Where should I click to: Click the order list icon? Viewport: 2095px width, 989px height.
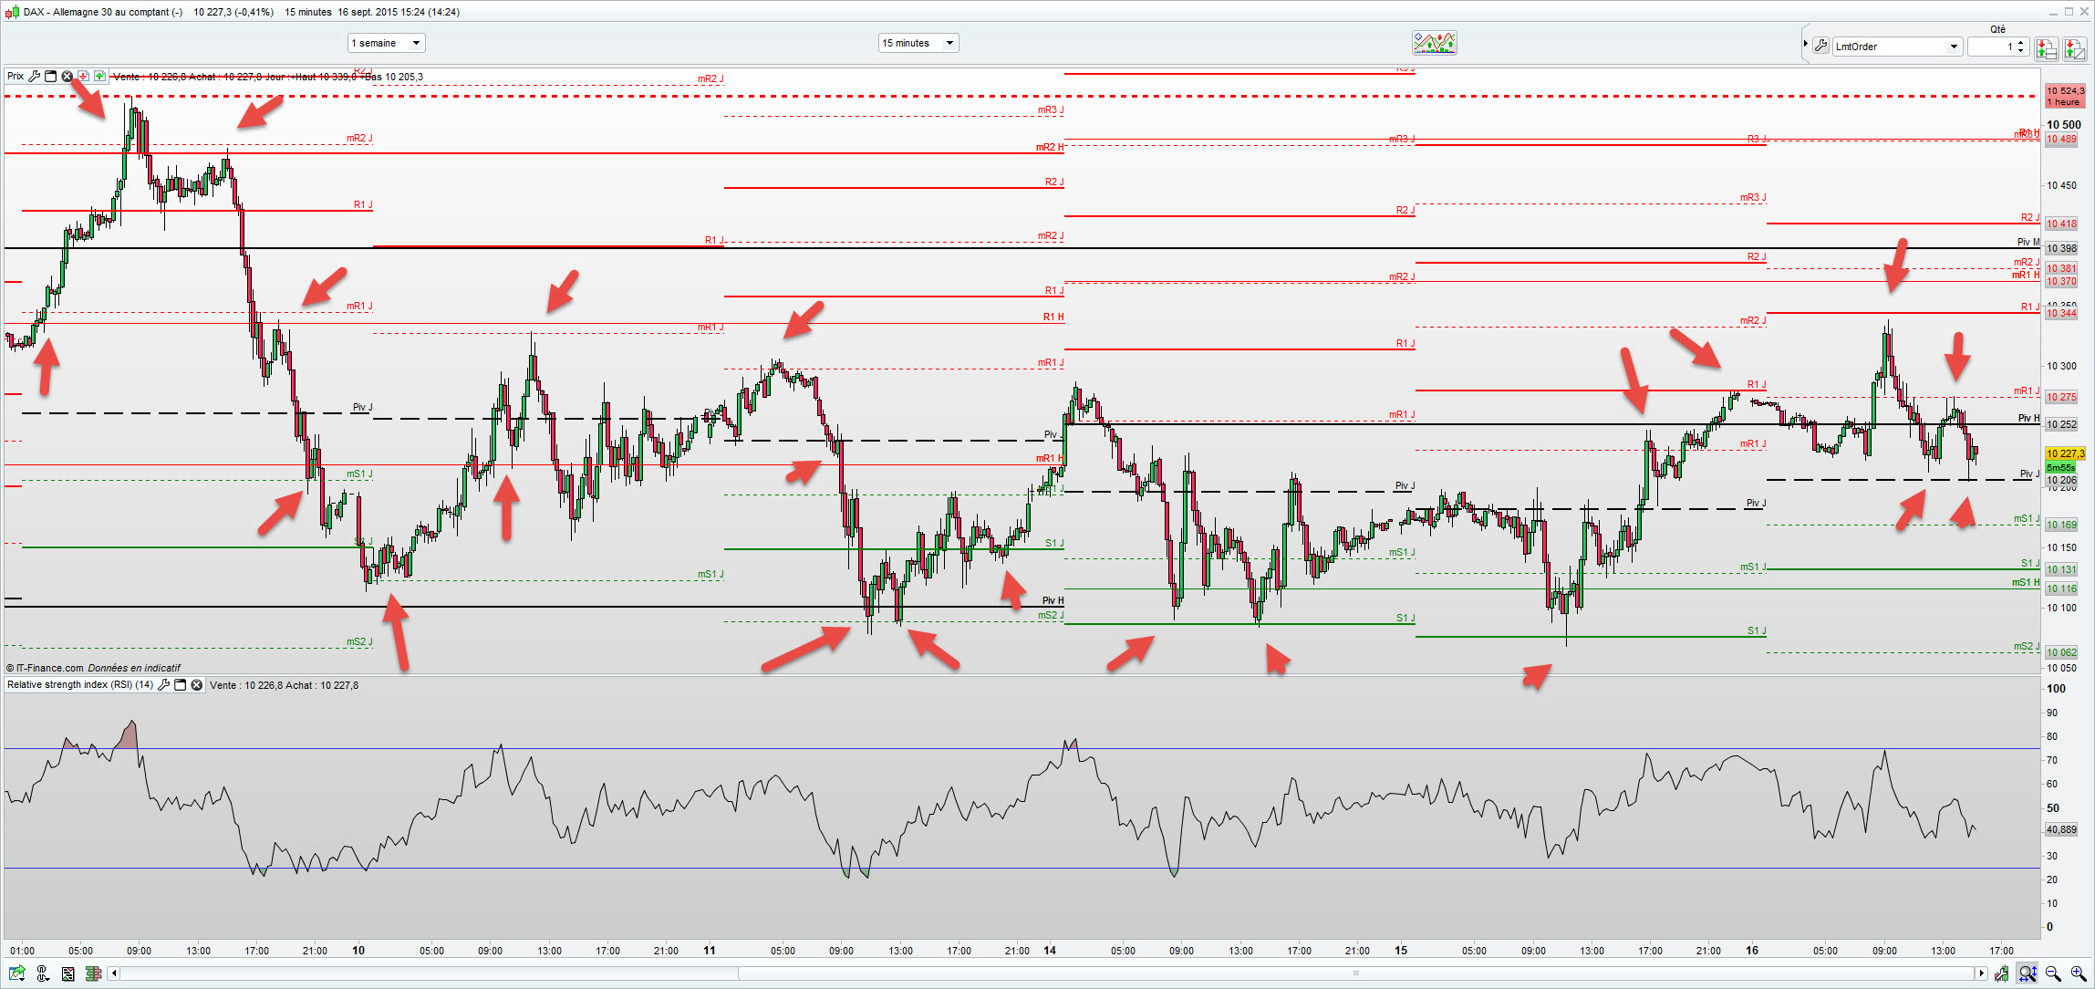click(x=67, y=974)
